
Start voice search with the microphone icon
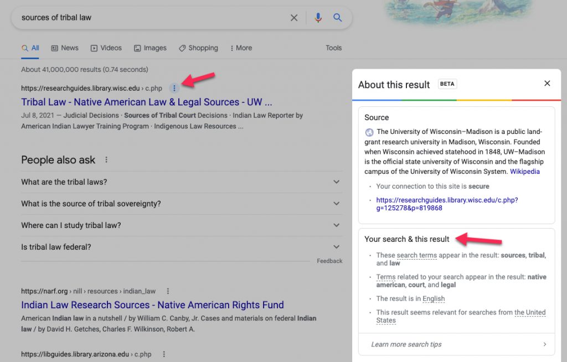(x=318, y=18)
